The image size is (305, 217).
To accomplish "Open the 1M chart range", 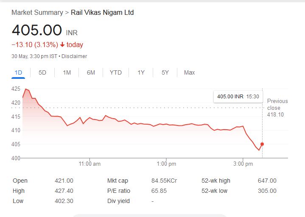I will point(67,72).
